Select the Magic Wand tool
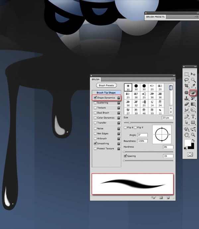The width and height of the screenshot is (199, 229). (193, 80)
